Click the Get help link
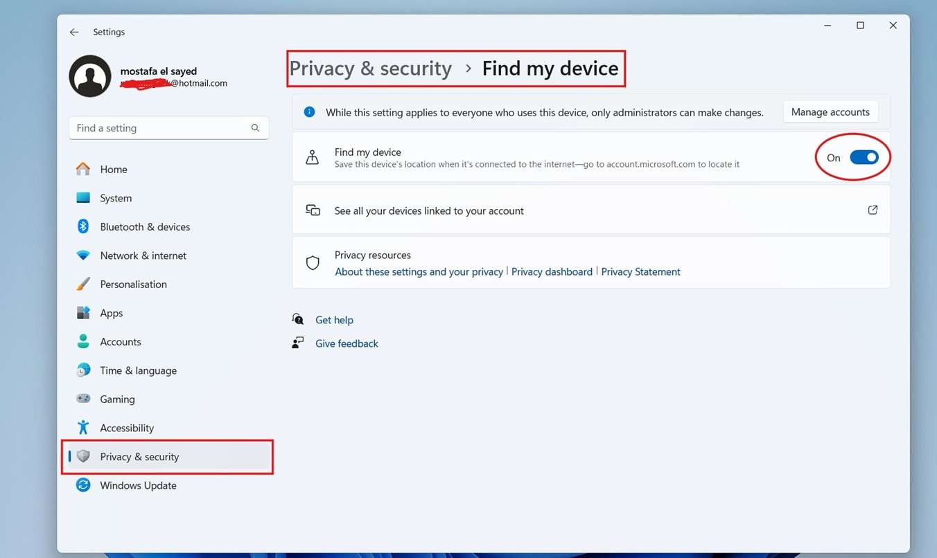The width and height of the screenshot is (937, 558). click(334, 320)
